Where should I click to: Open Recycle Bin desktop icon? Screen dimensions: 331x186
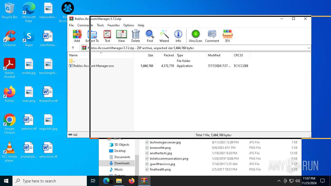10,11
